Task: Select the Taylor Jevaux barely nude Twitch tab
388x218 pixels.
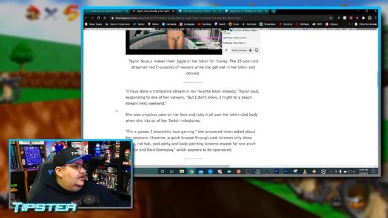Action: point(153,11)
